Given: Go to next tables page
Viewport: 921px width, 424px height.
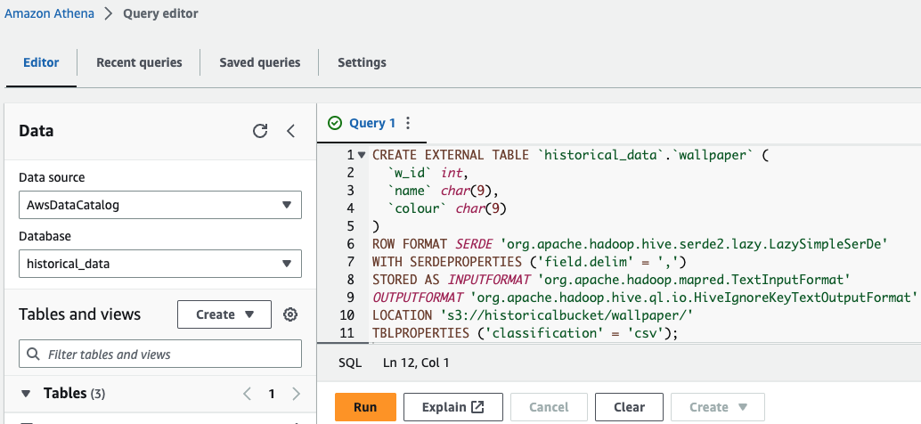Looking at the screenshot, I should 296,394.
